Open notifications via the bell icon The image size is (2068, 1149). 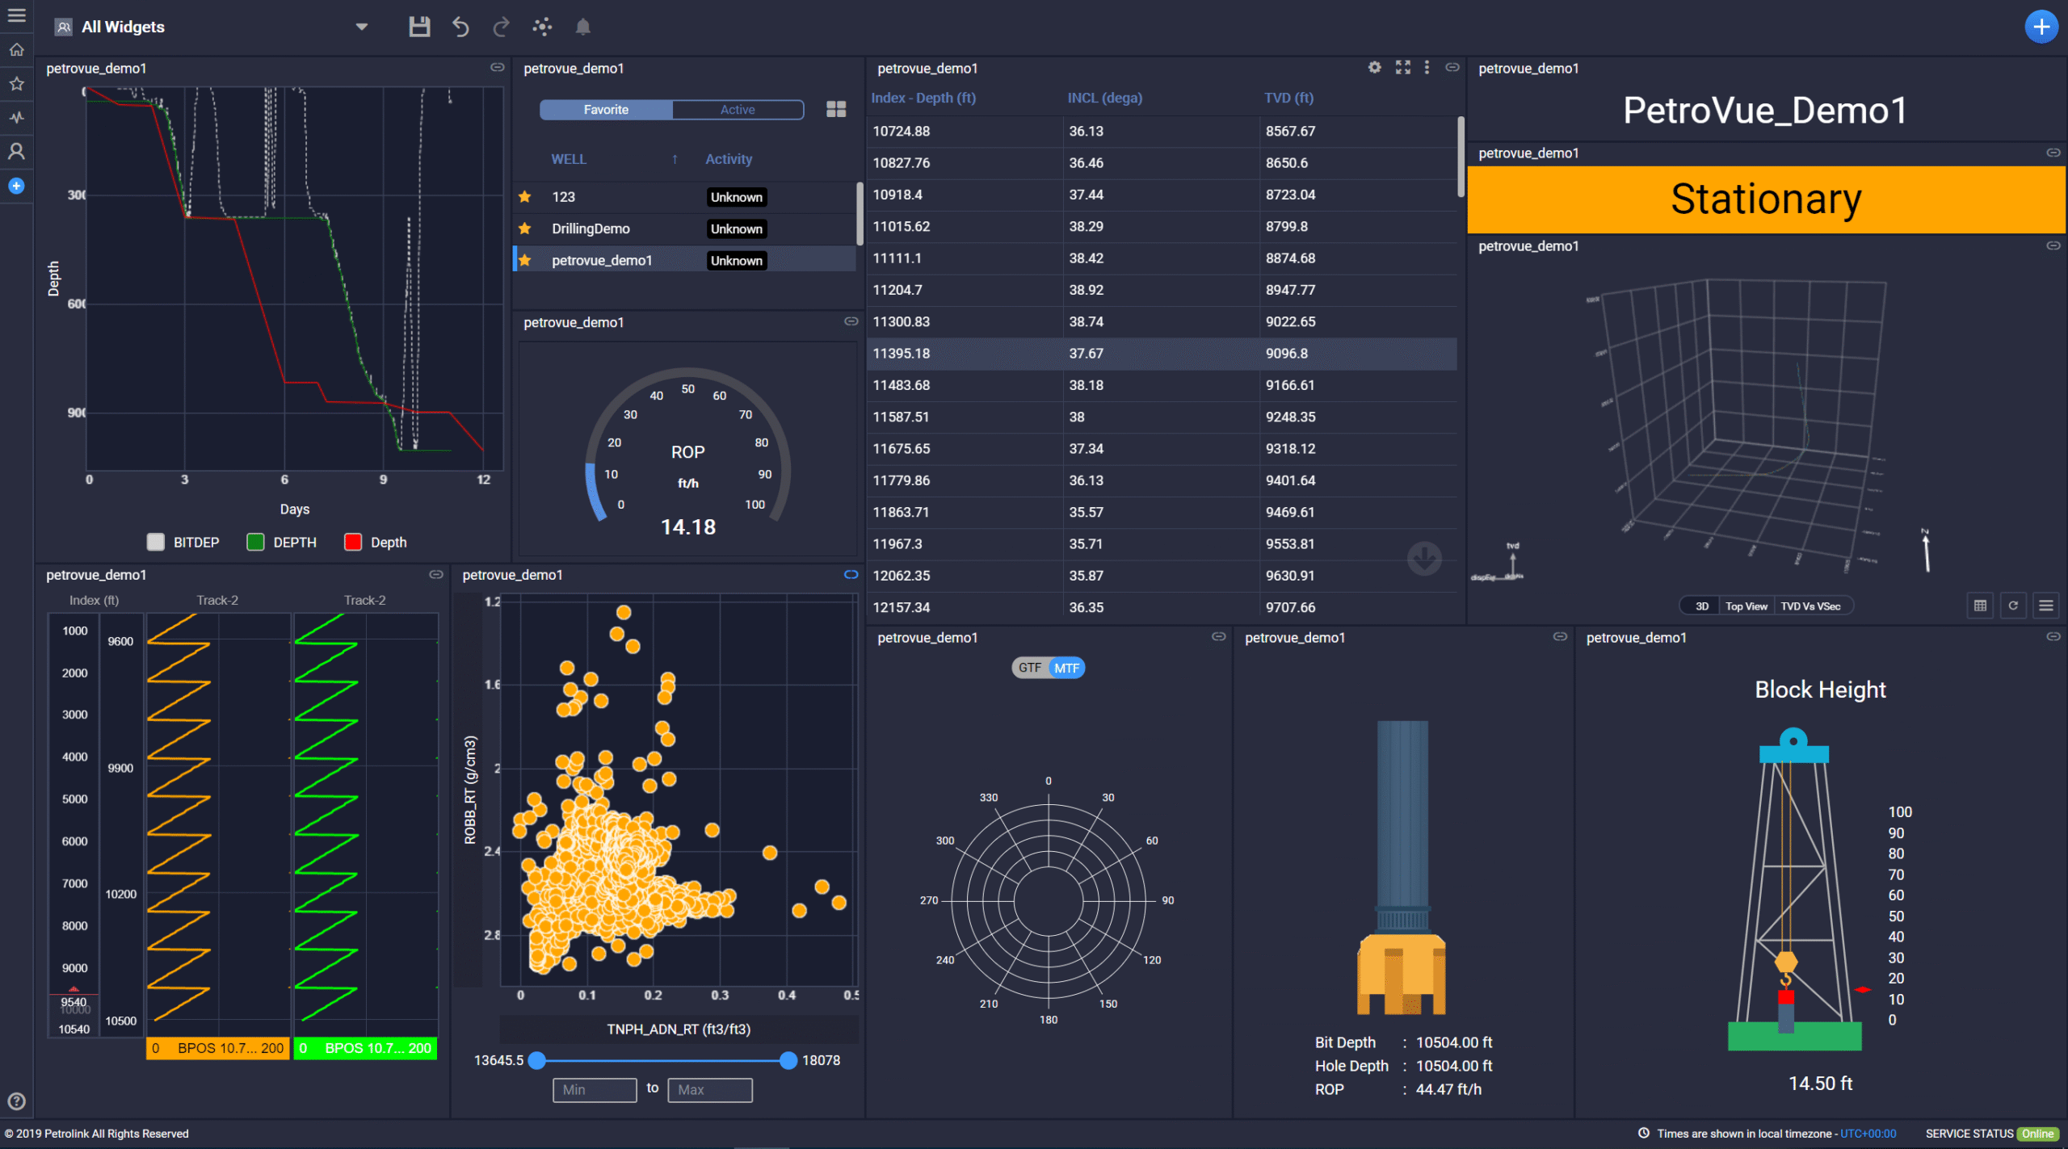click(582, 27)
